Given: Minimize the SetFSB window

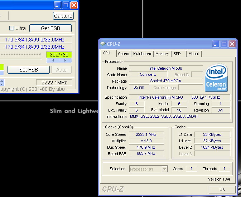Looking at the screenshot, I should coord(57,5).
